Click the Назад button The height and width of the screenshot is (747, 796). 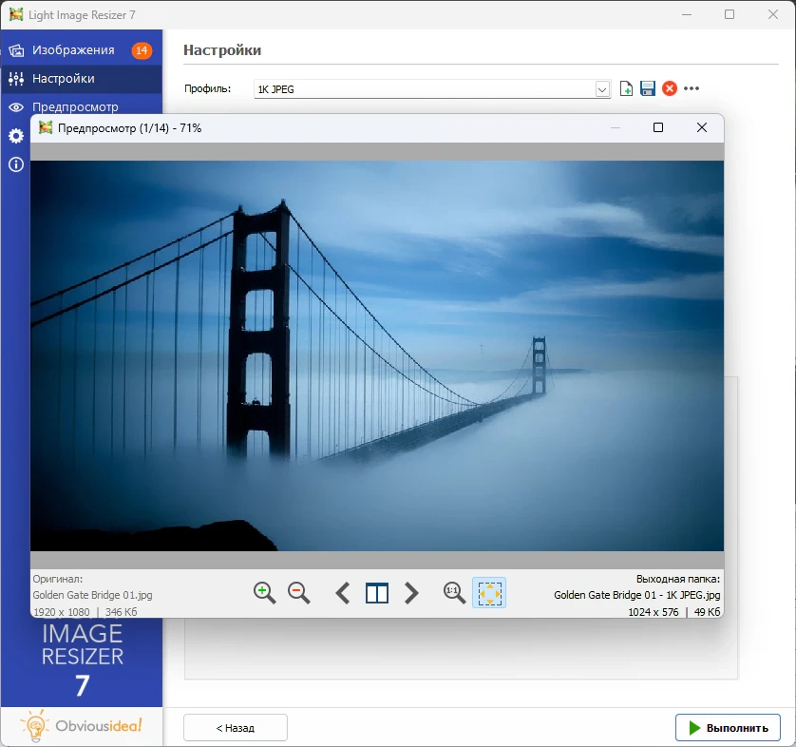pyautogui.click(x=235, y=728)
